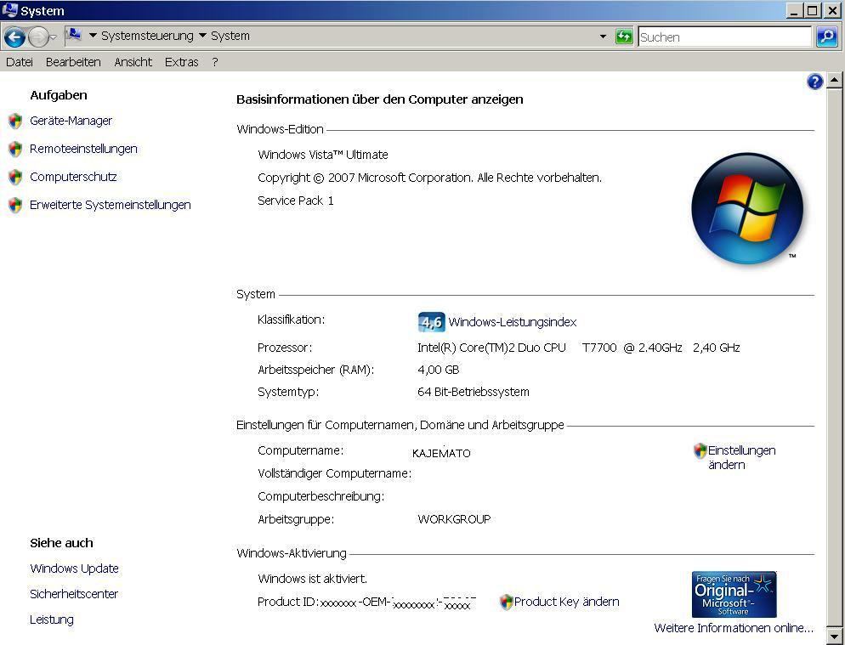Open Sicherheitscenter link
This screenshot has width=845, height=645.
coord(74,594)
